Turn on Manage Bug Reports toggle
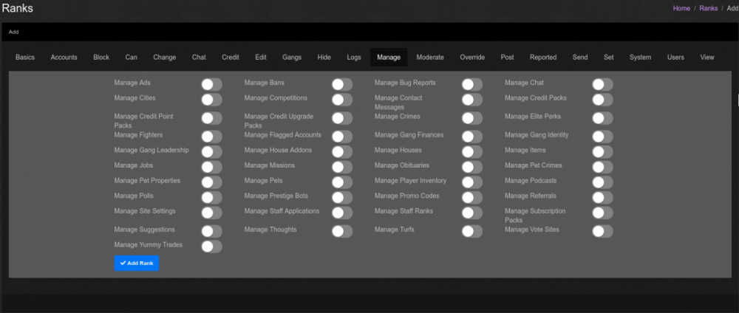739x313 pixels. (472, 85)
